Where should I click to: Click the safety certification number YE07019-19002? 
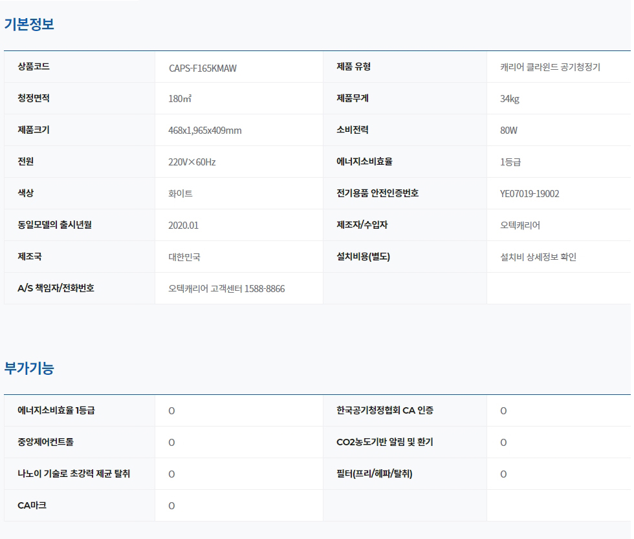tap(529, 194)
